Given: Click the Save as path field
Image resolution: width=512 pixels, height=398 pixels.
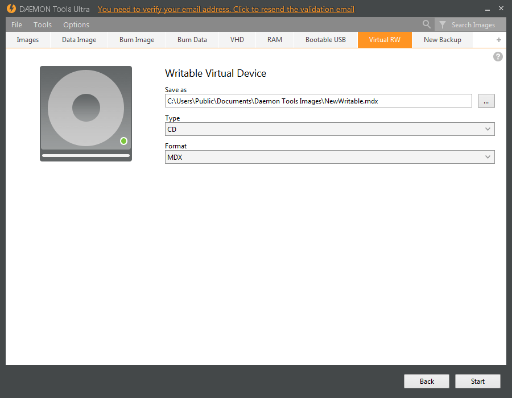Looking at the screenshot, I should [318, 101].
